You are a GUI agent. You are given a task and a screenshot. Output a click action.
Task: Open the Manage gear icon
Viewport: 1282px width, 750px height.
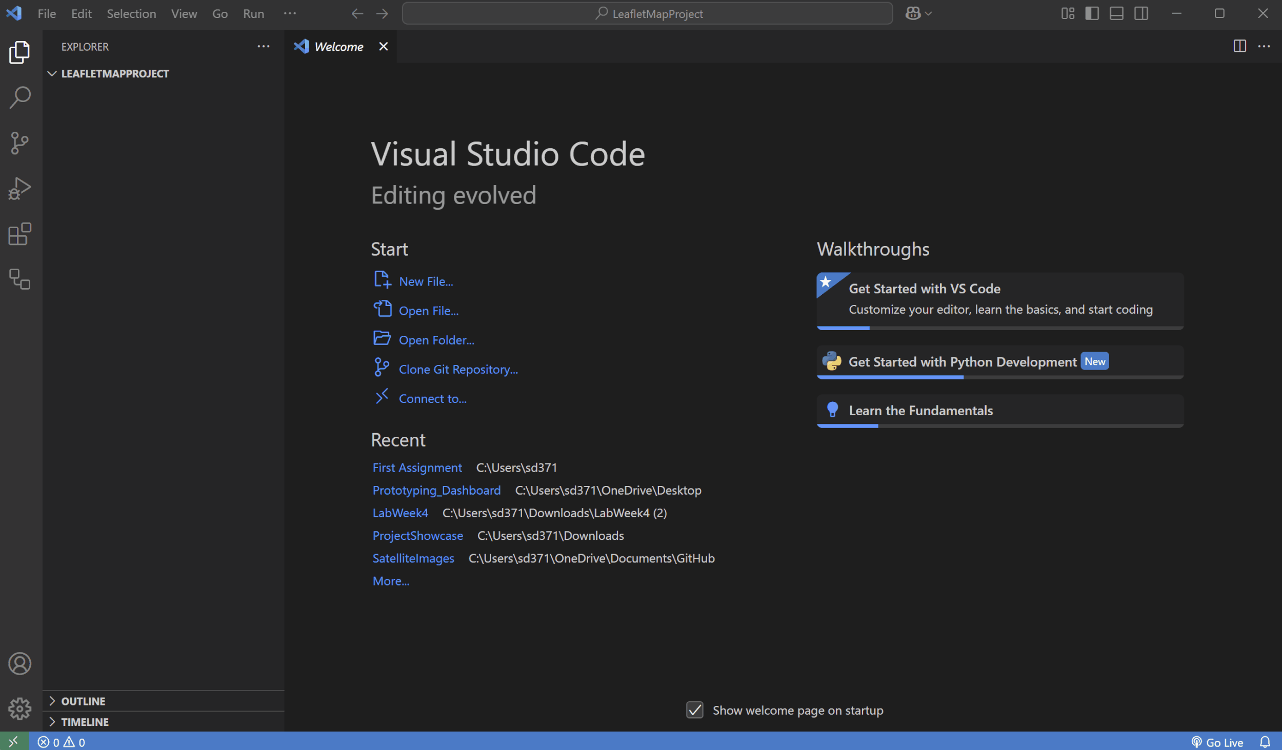coord(19,708)
